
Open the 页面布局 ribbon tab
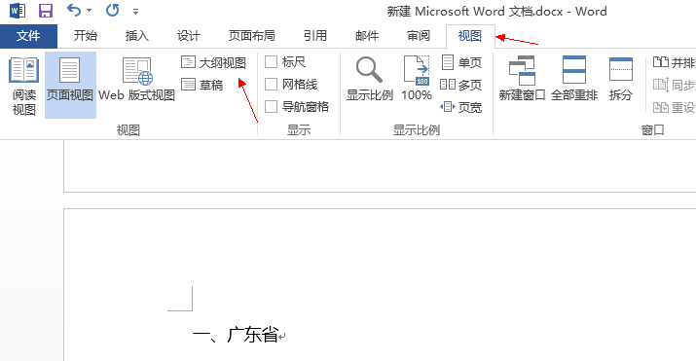(252, 35)
